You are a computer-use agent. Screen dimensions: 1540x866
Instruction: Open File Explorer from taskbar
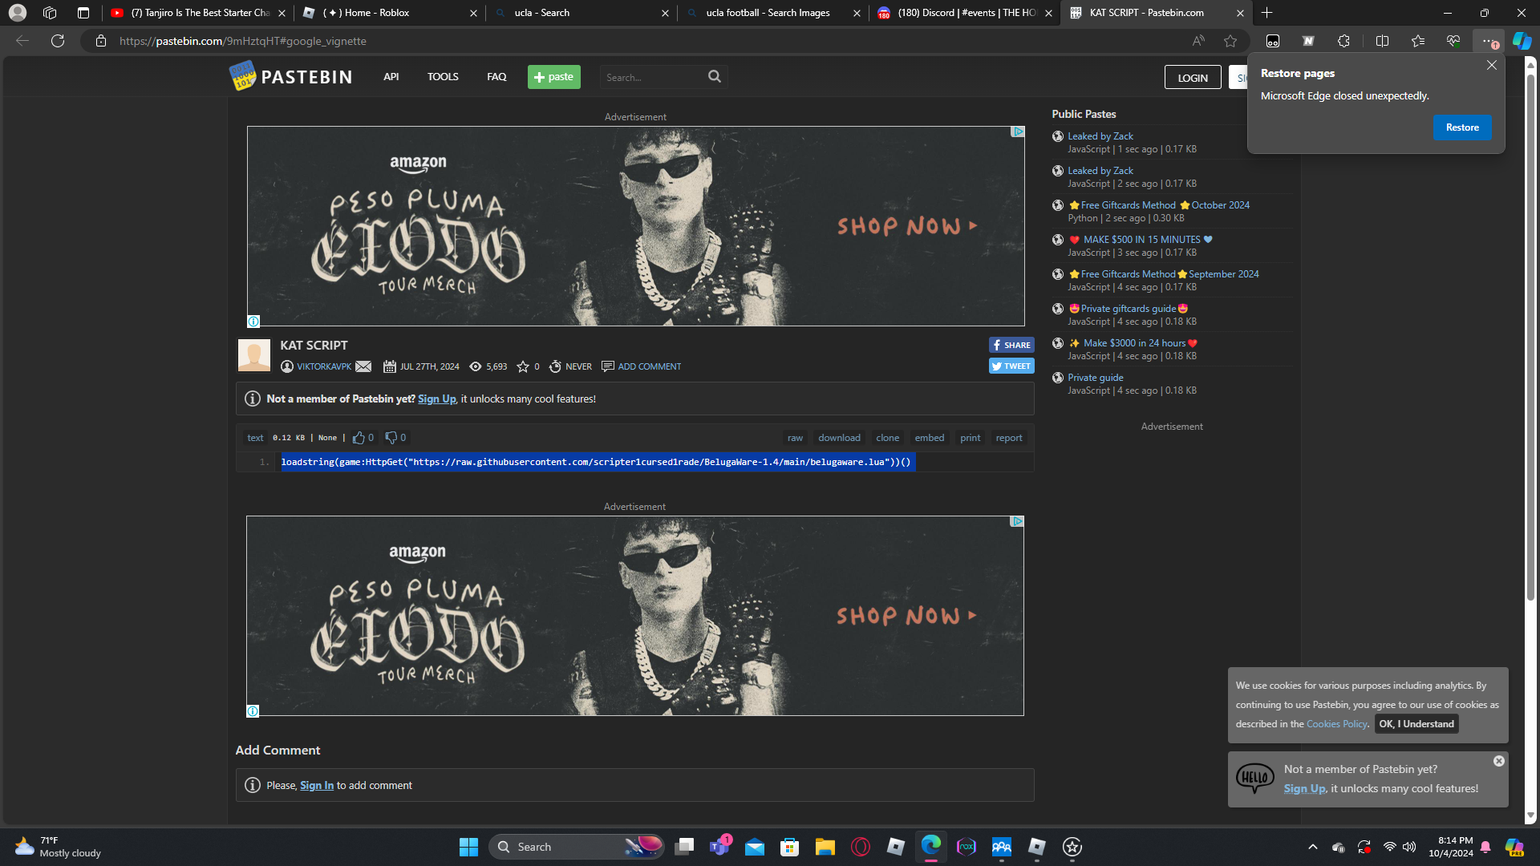click(x=825, y=847)
